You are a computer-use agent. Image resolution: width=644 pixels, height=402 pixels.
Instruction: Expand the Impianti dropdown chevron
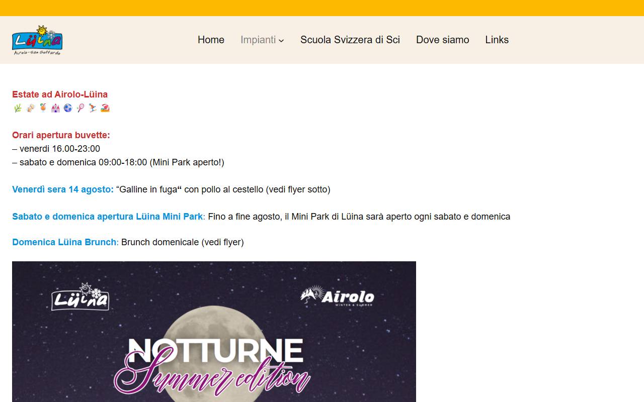(x=281, y=40)
